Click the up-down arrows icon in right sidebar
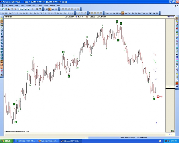Image resolution: width=179 pixels, height=143 pixels. click(x=177, y=86)
